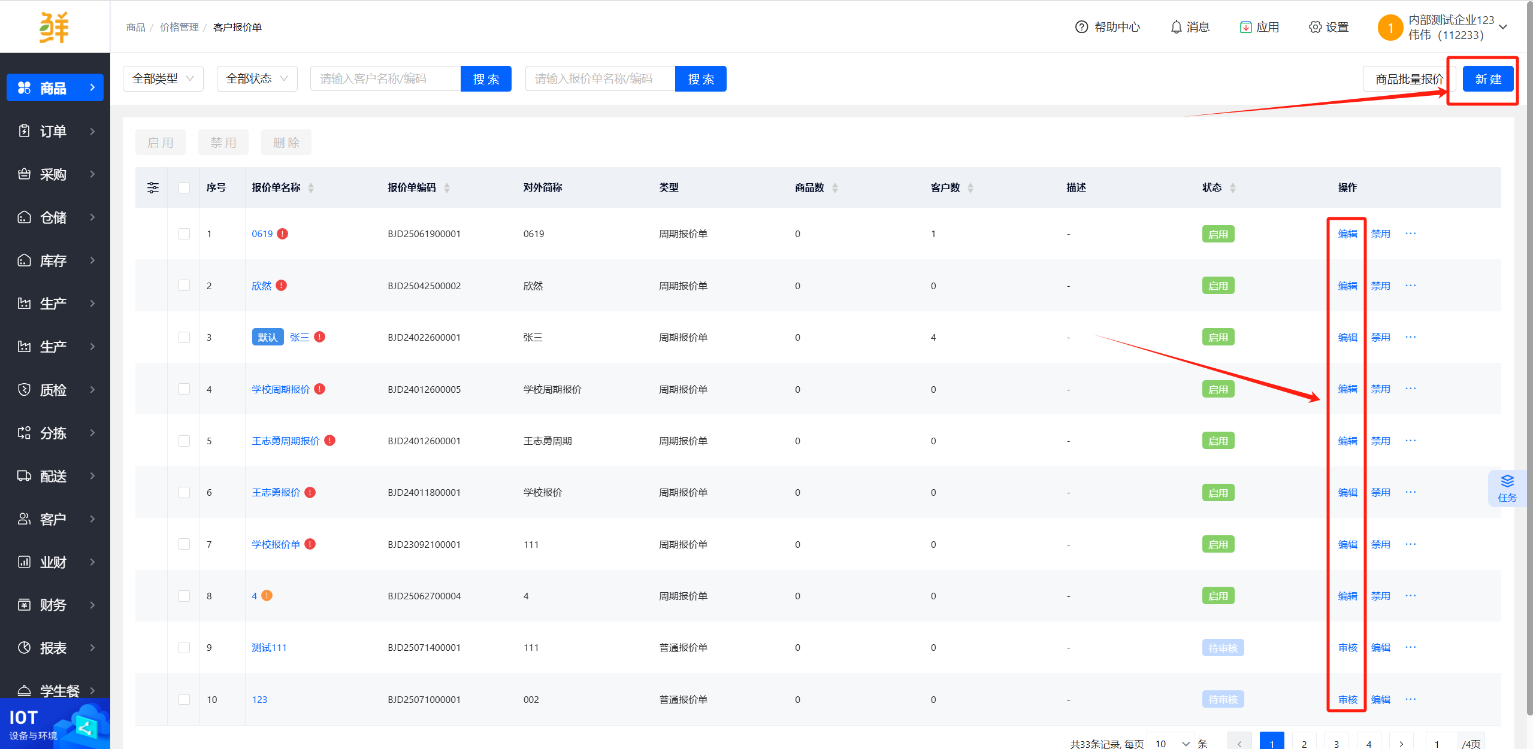Check the checkbox for 学校报价单
Screen dimensions: 1533x749
point(184,544)
